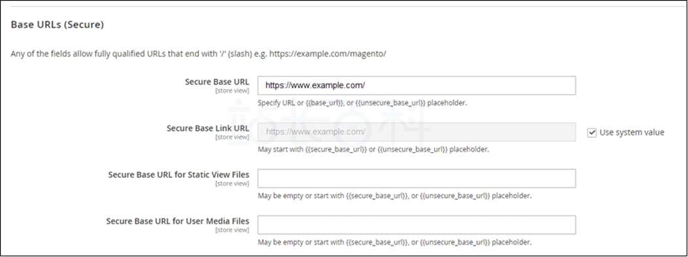Click store view scope under Secure Base URL
The width and height of the screenshot is (688, 257).
coord(232,91)
